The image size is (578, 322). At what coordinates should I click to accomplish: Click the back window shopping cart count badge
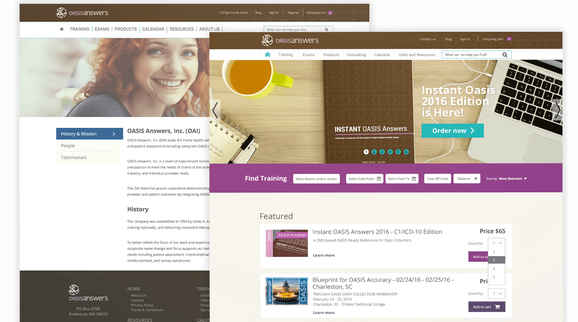point(330,13)
